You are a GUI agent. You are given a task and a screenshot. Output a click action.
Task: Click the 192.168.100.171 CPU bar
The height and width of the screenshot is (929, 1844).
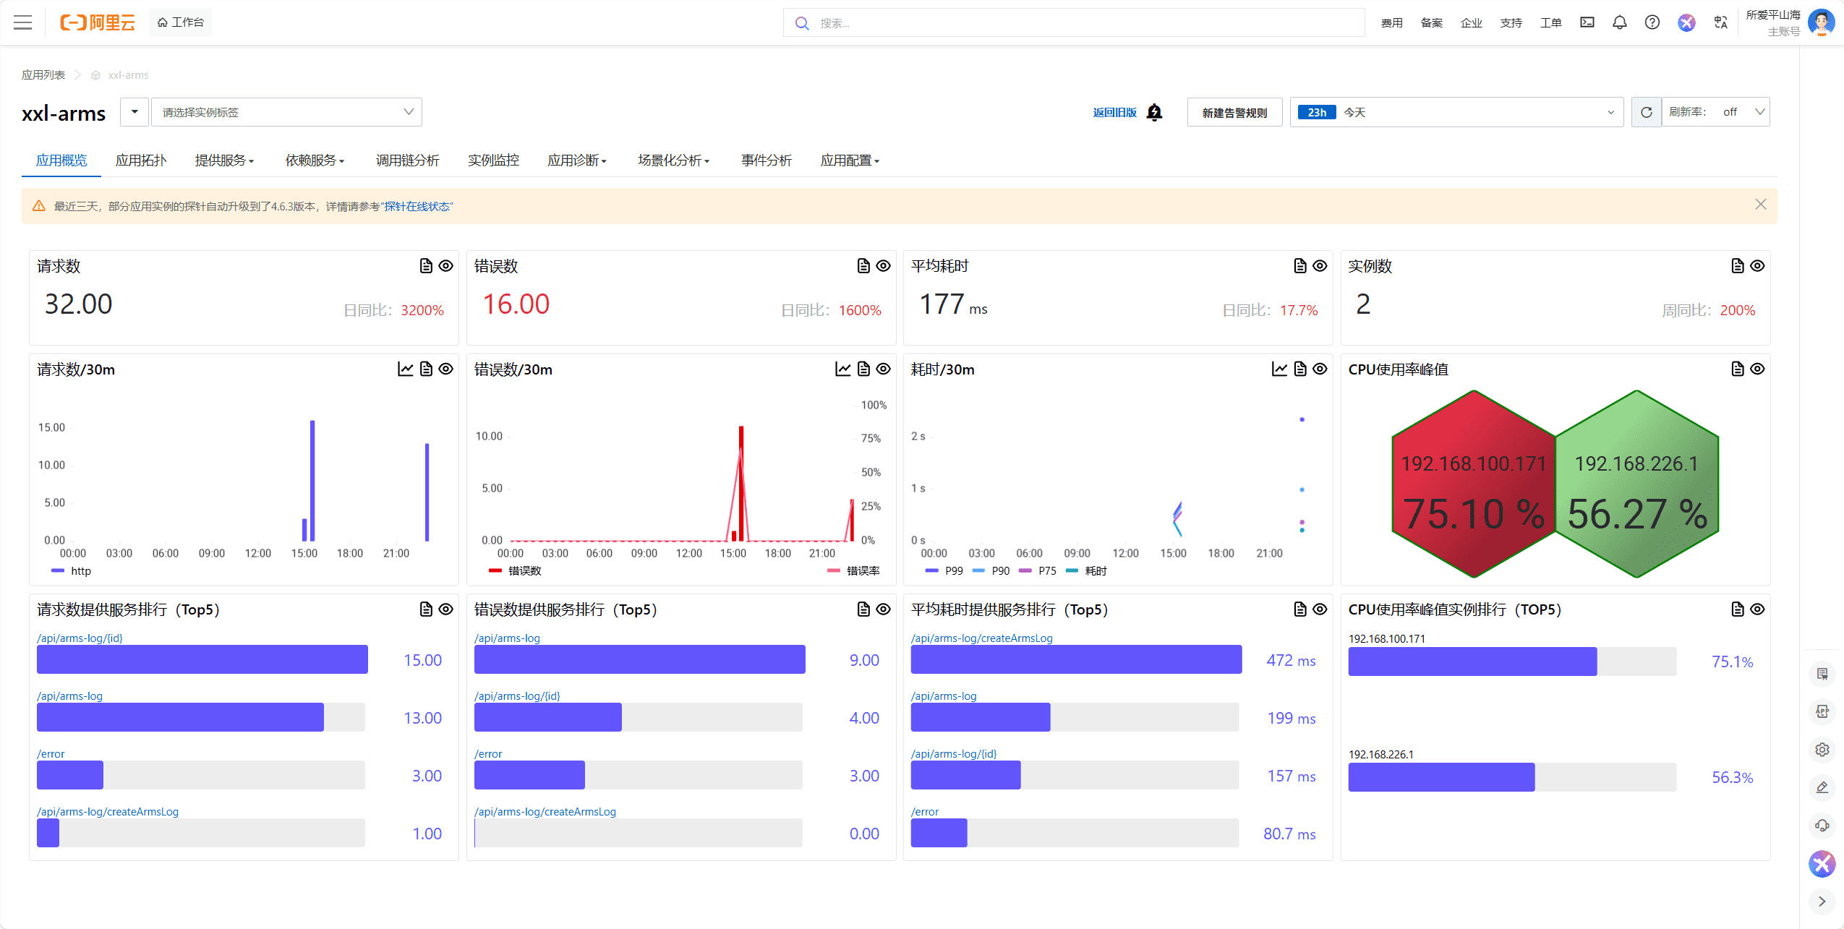coord(1511,662)
